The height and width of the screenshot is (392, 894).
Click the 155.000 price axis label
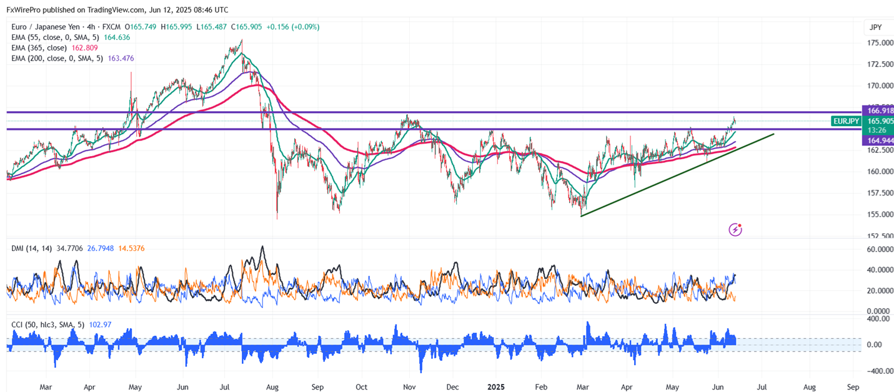pyautogui.click(x=879, y=215)
